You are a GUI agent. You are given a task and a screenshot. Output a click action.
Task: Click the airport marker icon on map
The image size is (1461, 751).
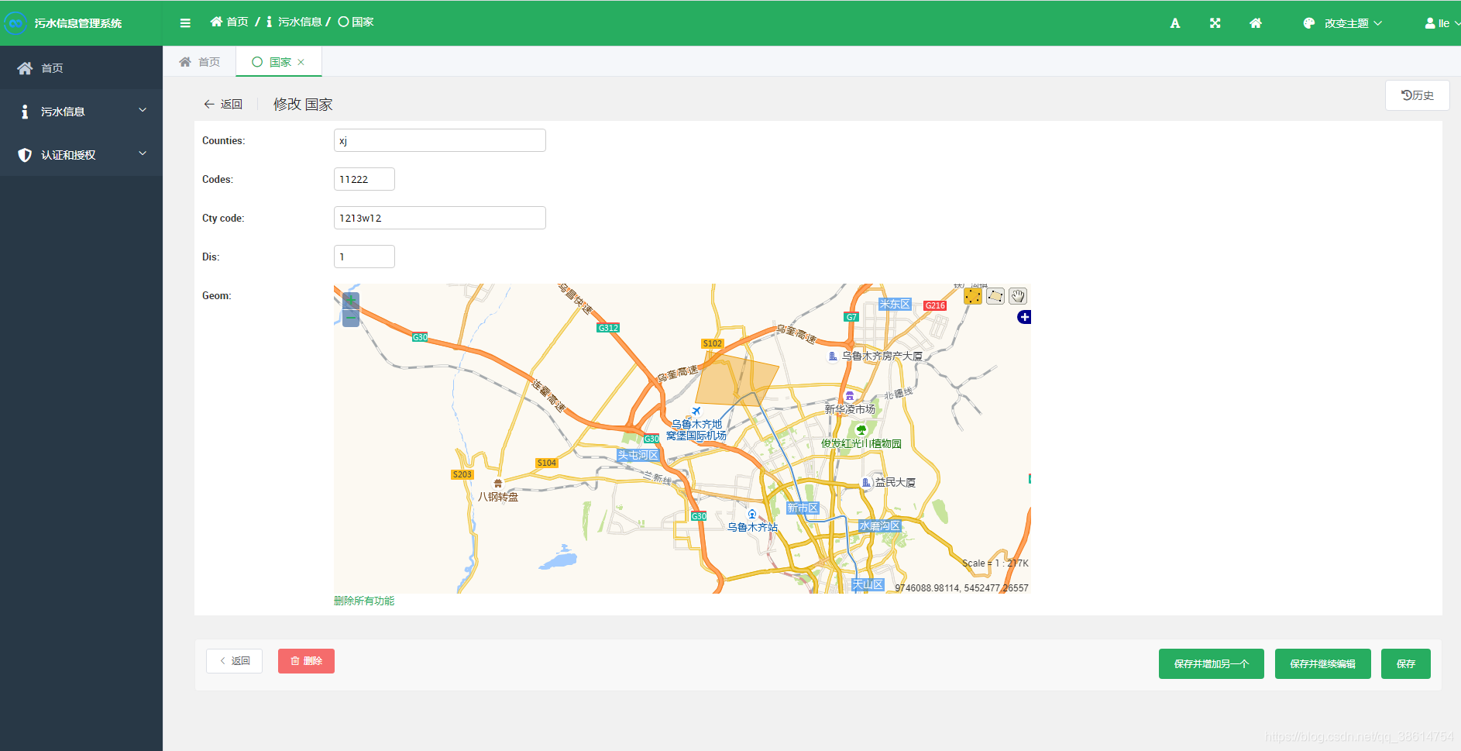tap(696, 411)
